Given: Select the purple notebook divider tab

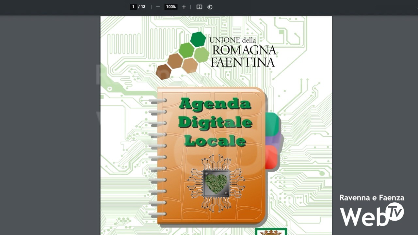Looking at the screenshot, I should coord(274,140).
